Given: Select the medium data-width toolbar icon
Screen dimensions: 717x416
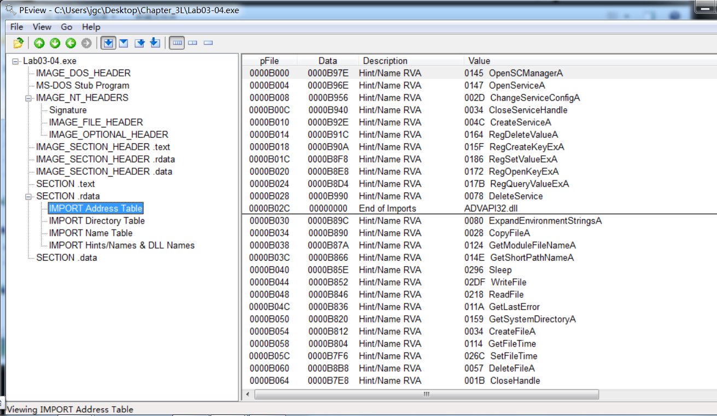Looking at the screenshot, I should point(193,43).
